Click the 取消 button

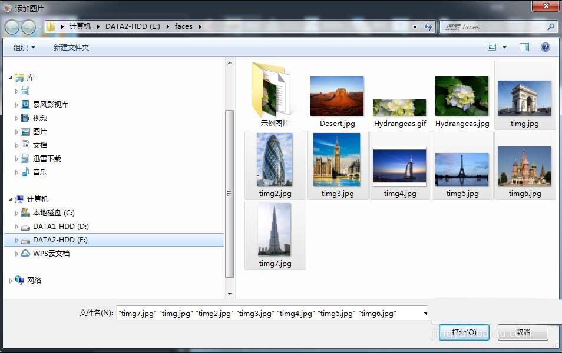(x=523, y=332)
